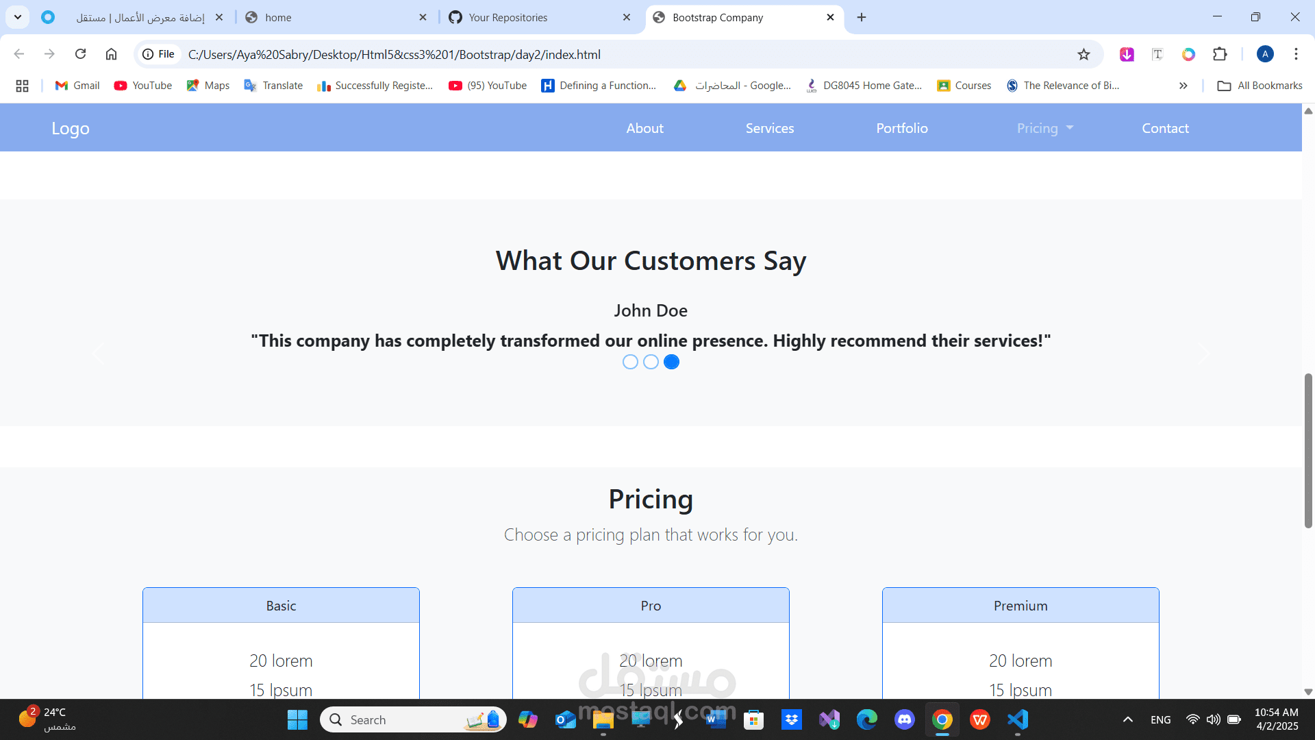Toggle the speaker volume in system tray
The image size is (1315, 740).
click(1214, 719)
